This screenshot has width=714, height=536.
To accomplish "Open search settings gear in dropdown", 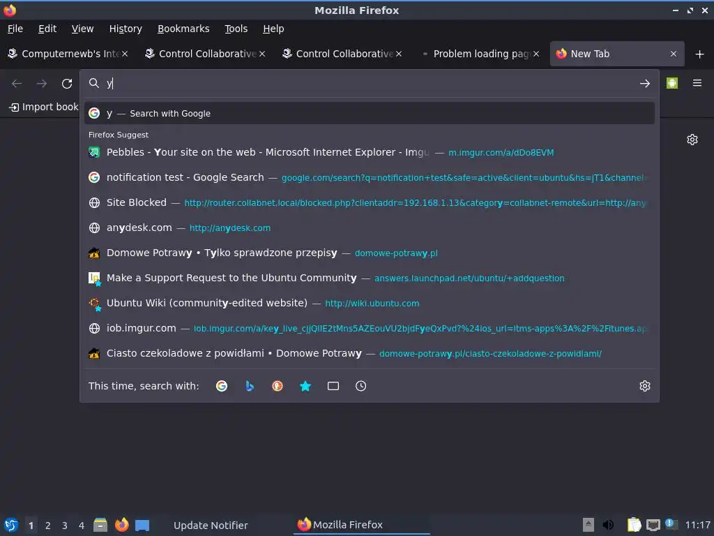I will point(645,386).
